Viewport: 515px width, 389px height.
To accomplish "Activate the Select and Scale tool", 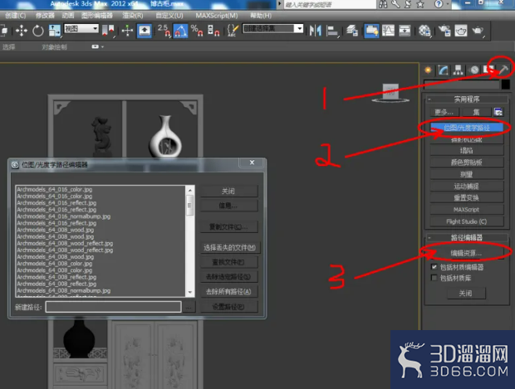I will tap(55, 31).
